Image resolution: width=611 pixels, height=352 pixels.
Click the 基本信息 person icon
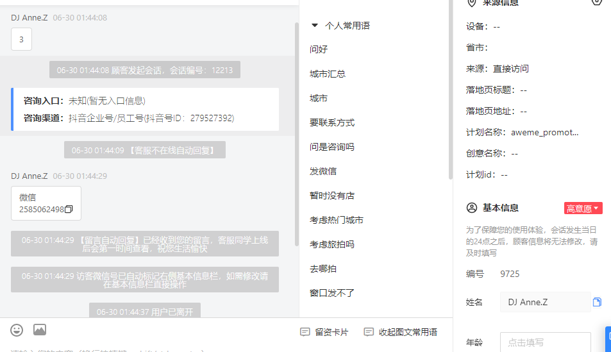coord(472,208)
